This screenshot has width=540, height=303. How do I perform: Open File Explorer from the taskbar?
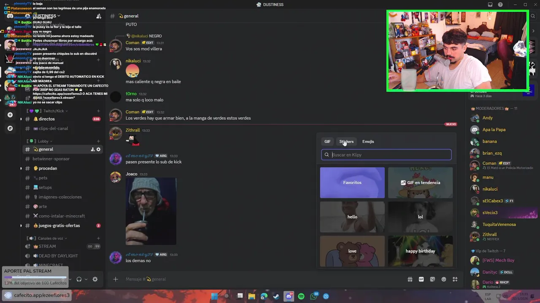[x=252, y=296]
